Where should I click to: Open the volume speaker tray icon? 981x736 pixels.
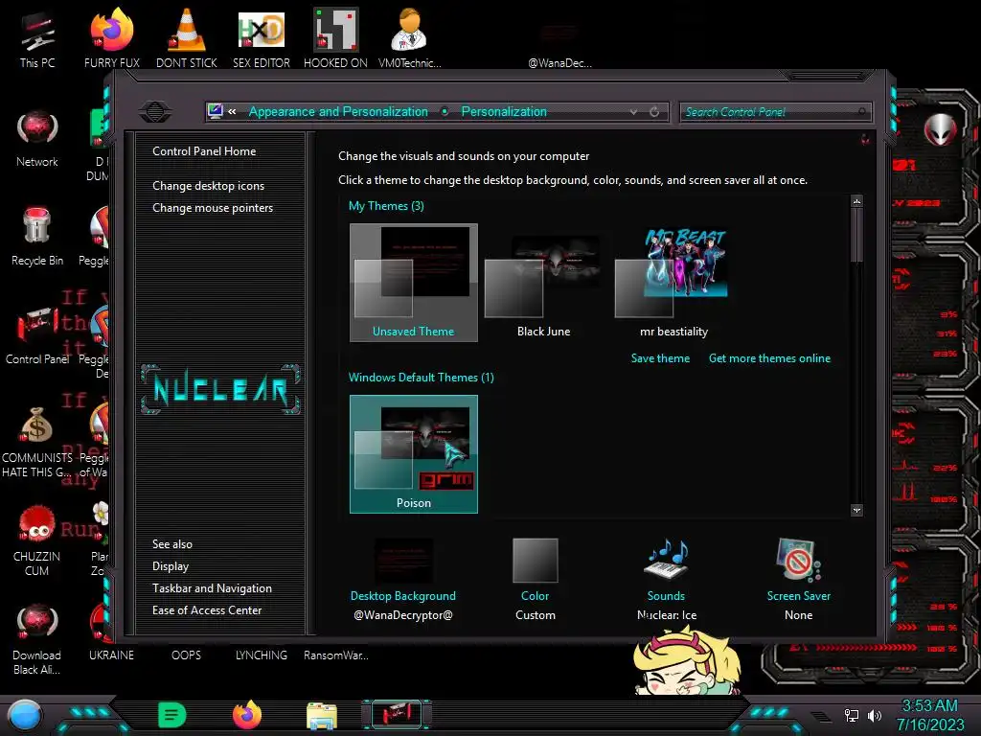point(875,715)
